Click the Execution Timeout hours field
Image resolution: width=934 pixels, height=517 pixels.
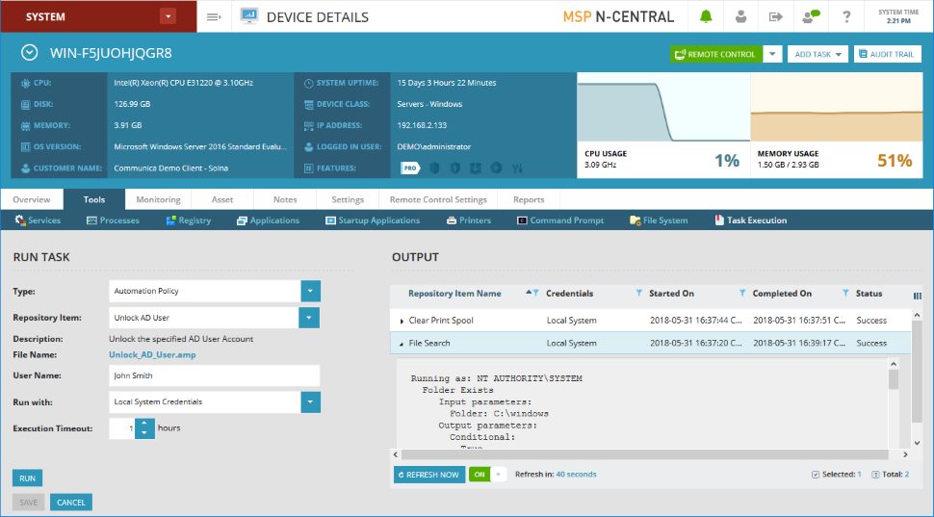click(122, 428)
